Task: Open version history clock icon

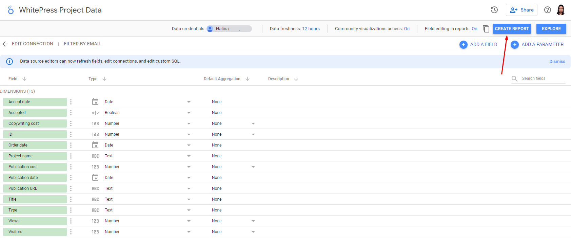Action: 494,10
